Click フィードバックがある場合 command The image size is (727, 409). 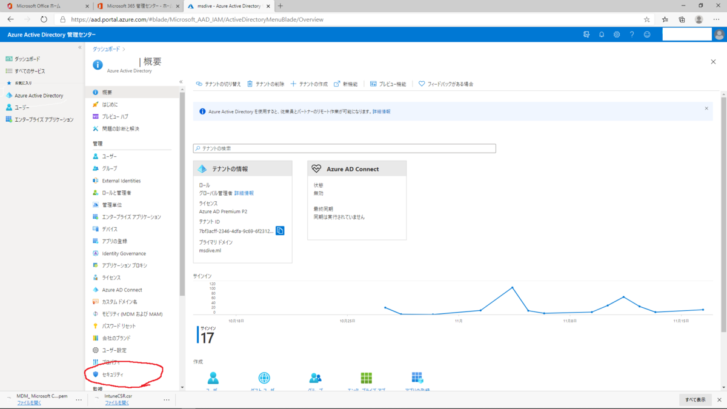click(446, 84)
